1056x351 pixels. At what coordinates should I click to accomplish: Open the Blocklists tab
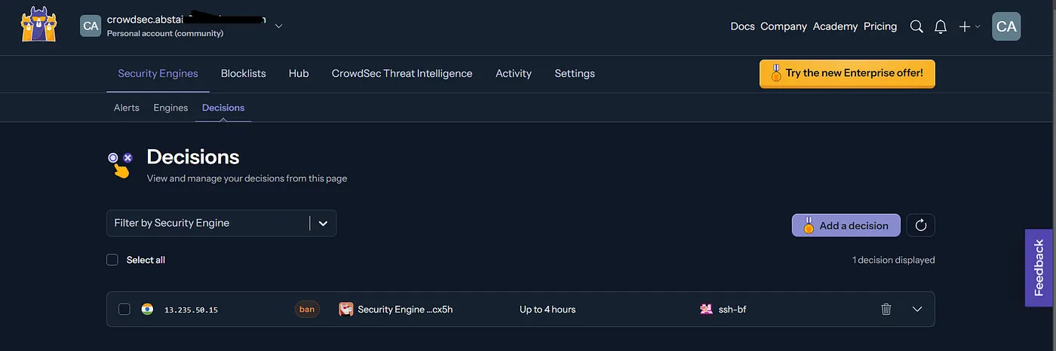[244, 73]
